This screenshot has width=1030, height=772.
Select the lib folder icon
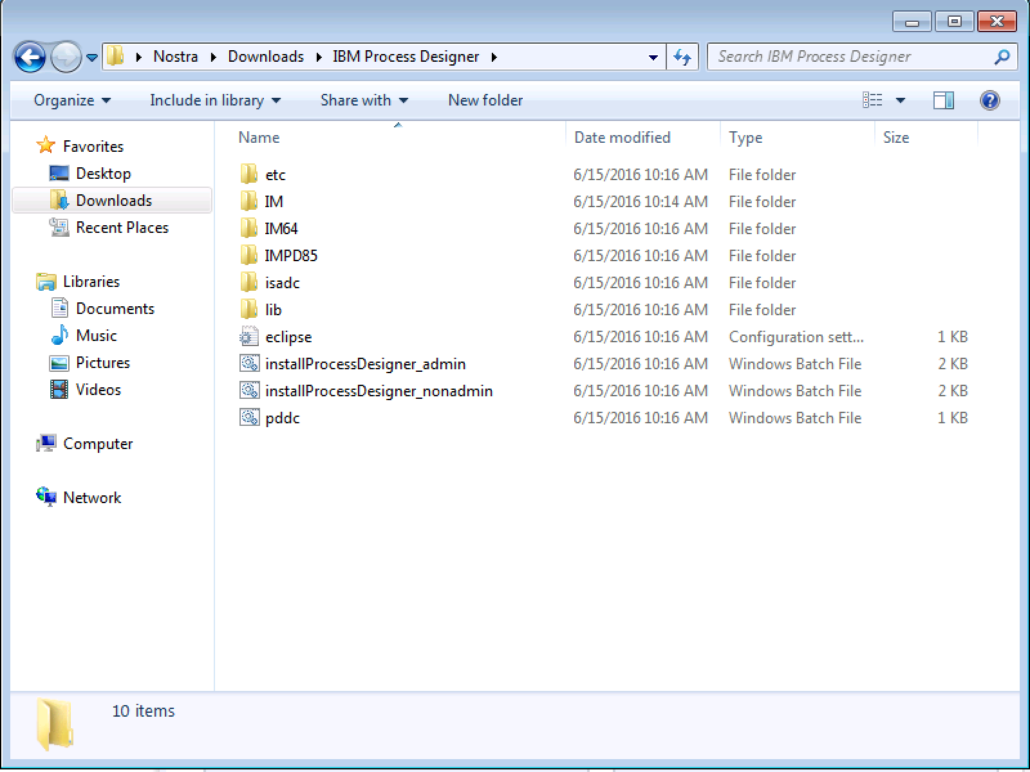coord(248,309)
